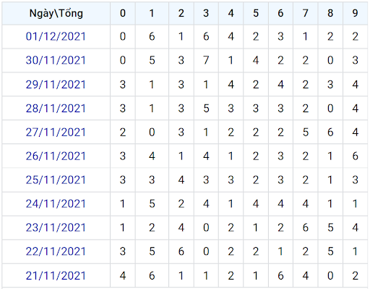Image resolution: width=370 pixels, height=289 pixels.
Task: Click column 9 value in 26/11/2021 row
Action: coord(355,156)
